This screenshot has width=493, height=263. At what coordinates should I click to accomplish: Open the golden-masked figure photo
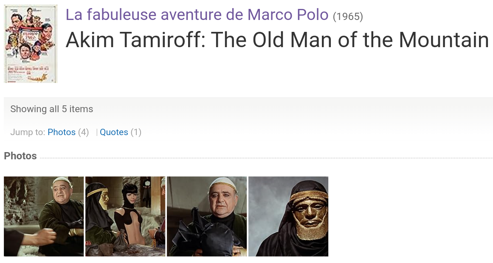click(x=288, y=216)
